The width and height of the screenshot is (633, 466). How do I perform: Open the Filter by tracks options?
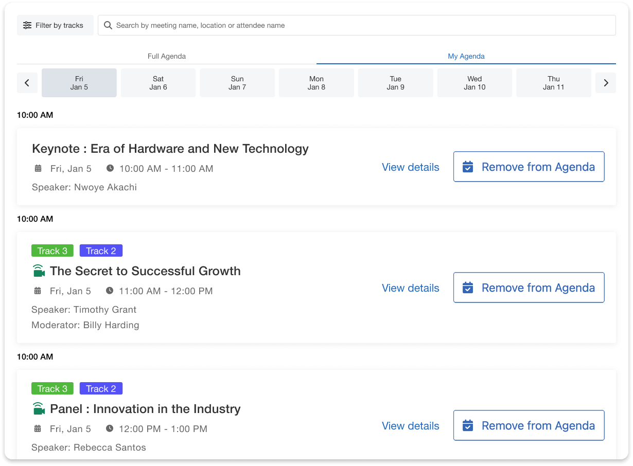tap(55, 25)
